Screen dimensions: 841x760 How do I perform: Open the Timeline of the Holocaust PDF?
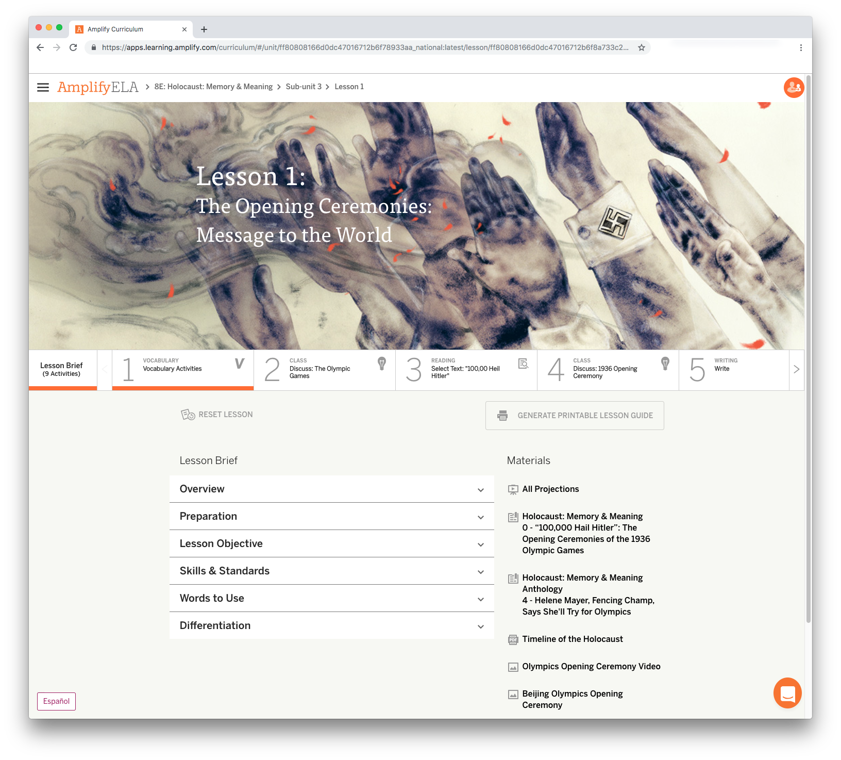572,639
